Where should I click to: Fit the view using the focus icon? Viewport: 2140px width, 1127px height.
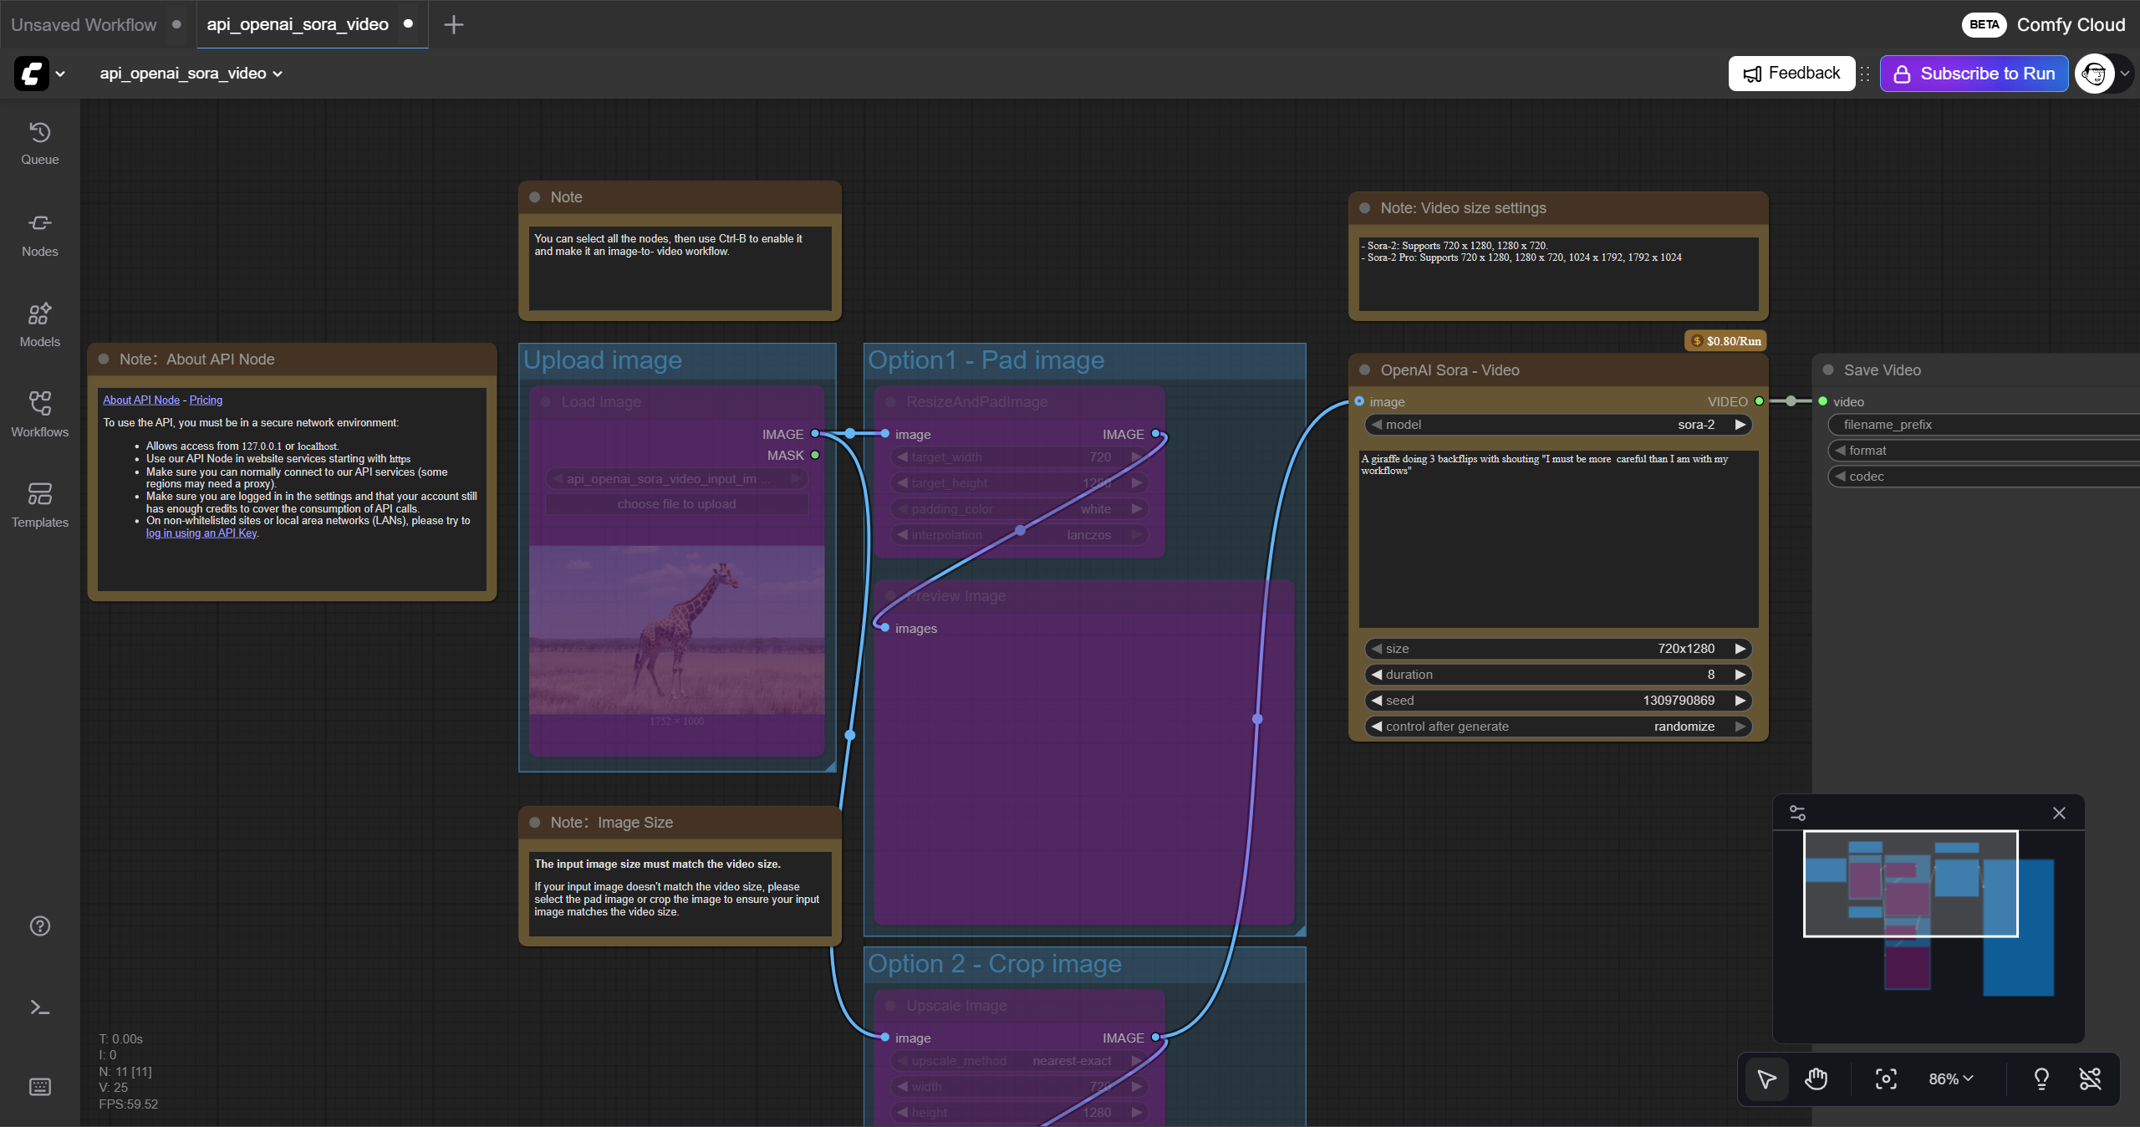(x=1885, y=1079)
